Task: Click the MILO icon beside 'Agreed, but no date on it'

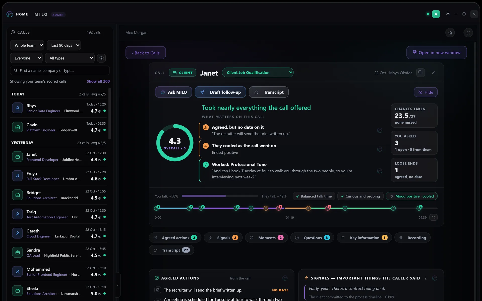Action: point(380,130)
